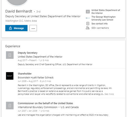Click Department of the Interior building icon in header
127x117 pixels.
(88, 12)
